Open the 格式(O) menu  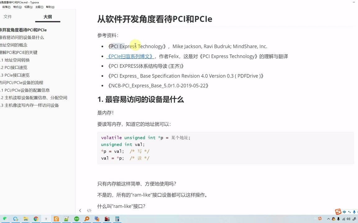click(x=17, y=7)
